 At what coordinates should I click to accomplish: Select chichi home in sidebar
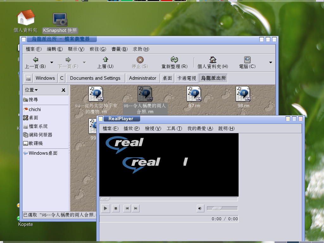coord(32,109)
